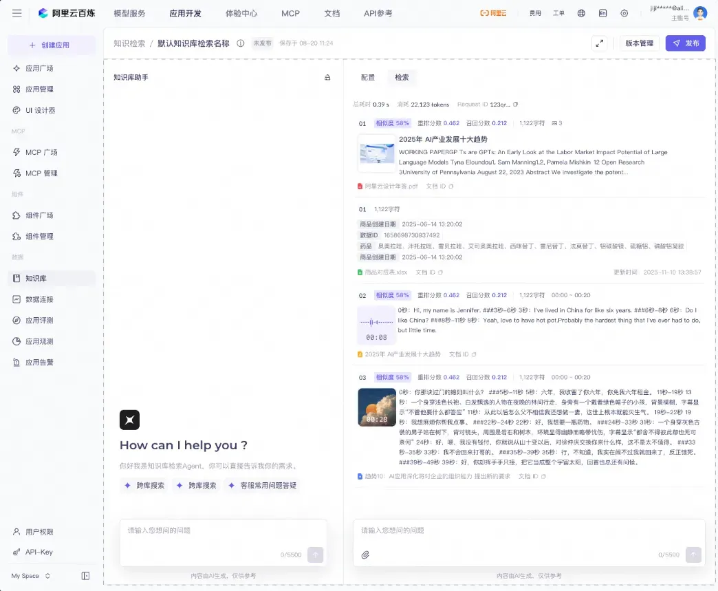Clear chat using the broom icon
Image resolution: width=718 pixels, height=591 pixels.
coord(327,78)
